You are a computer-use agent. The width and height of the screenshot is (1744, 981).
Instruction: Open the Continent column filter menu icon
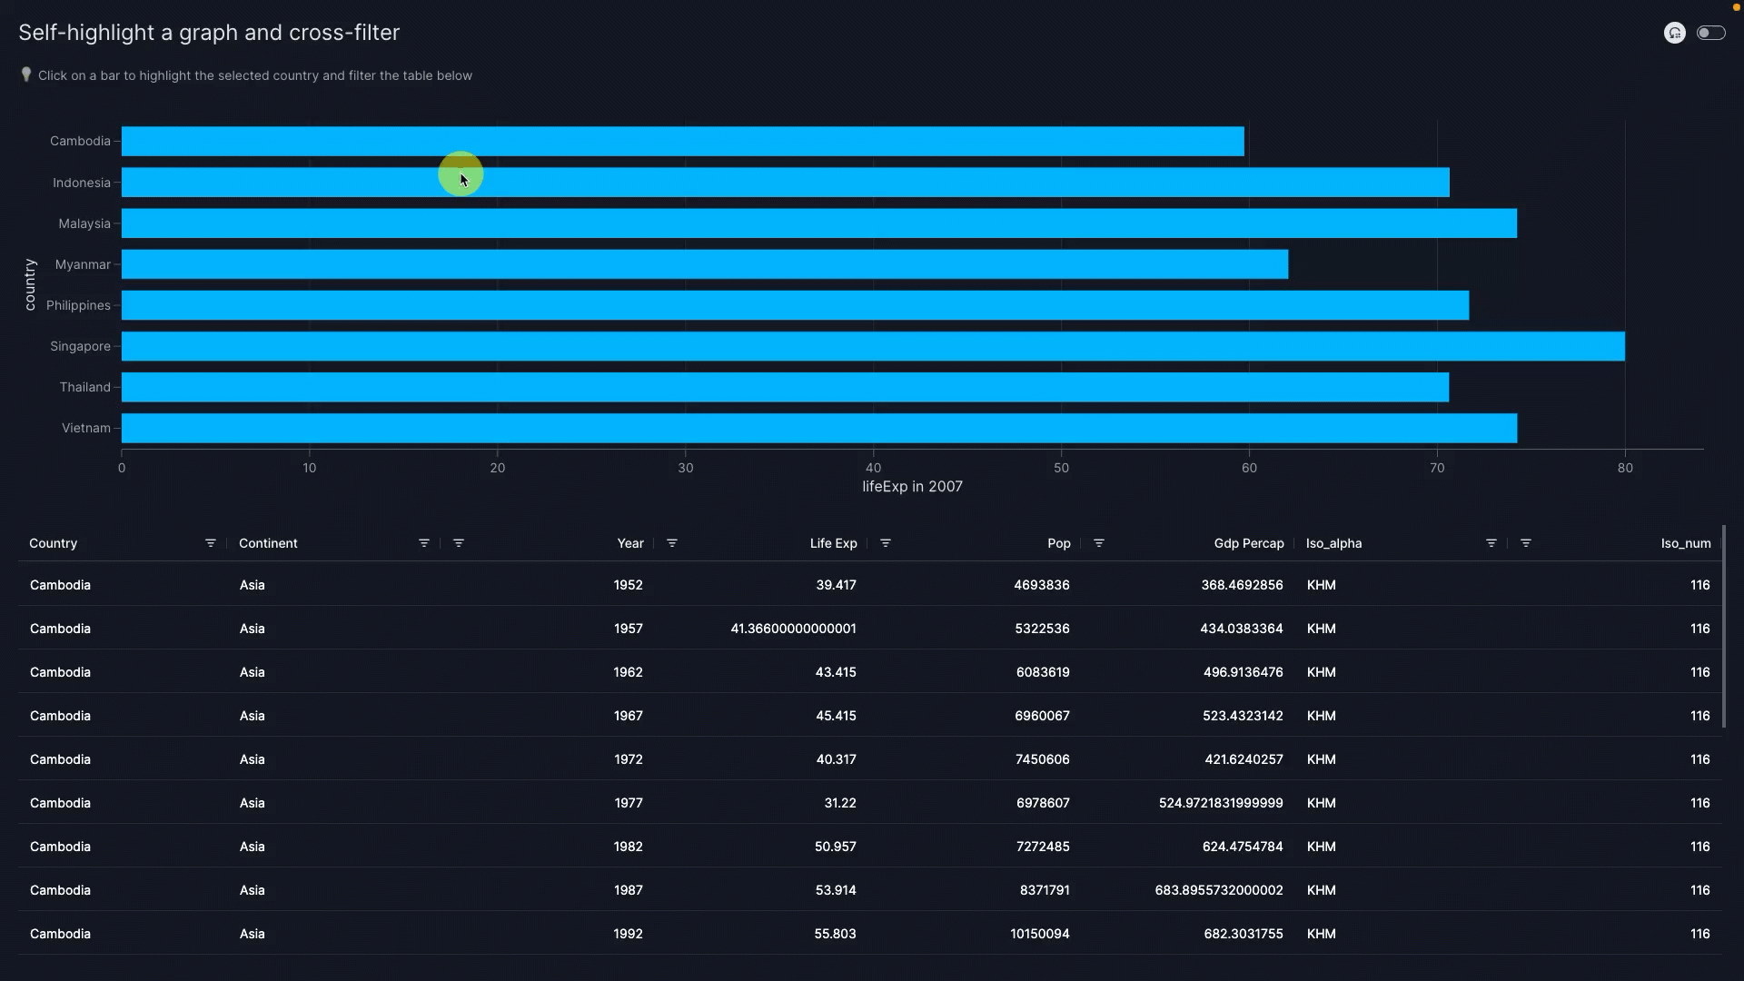423,543
